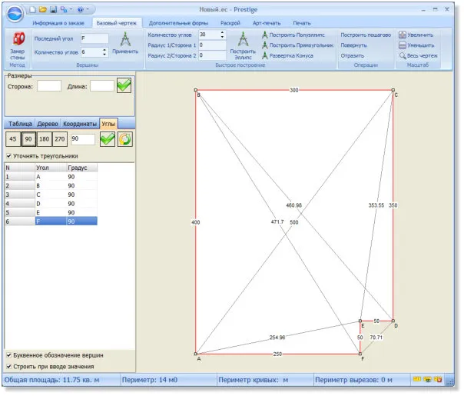
Task: Click Построить Полуэллипс
Action: coord(293,35)
